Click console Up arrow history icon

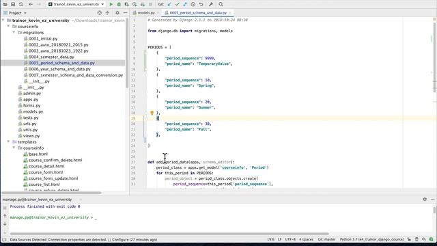5,216
